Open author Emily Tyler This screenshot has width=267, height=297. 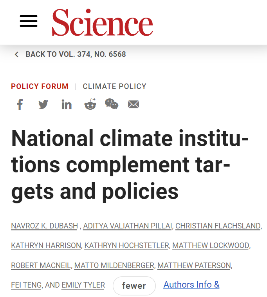click(x=83, y=285)
